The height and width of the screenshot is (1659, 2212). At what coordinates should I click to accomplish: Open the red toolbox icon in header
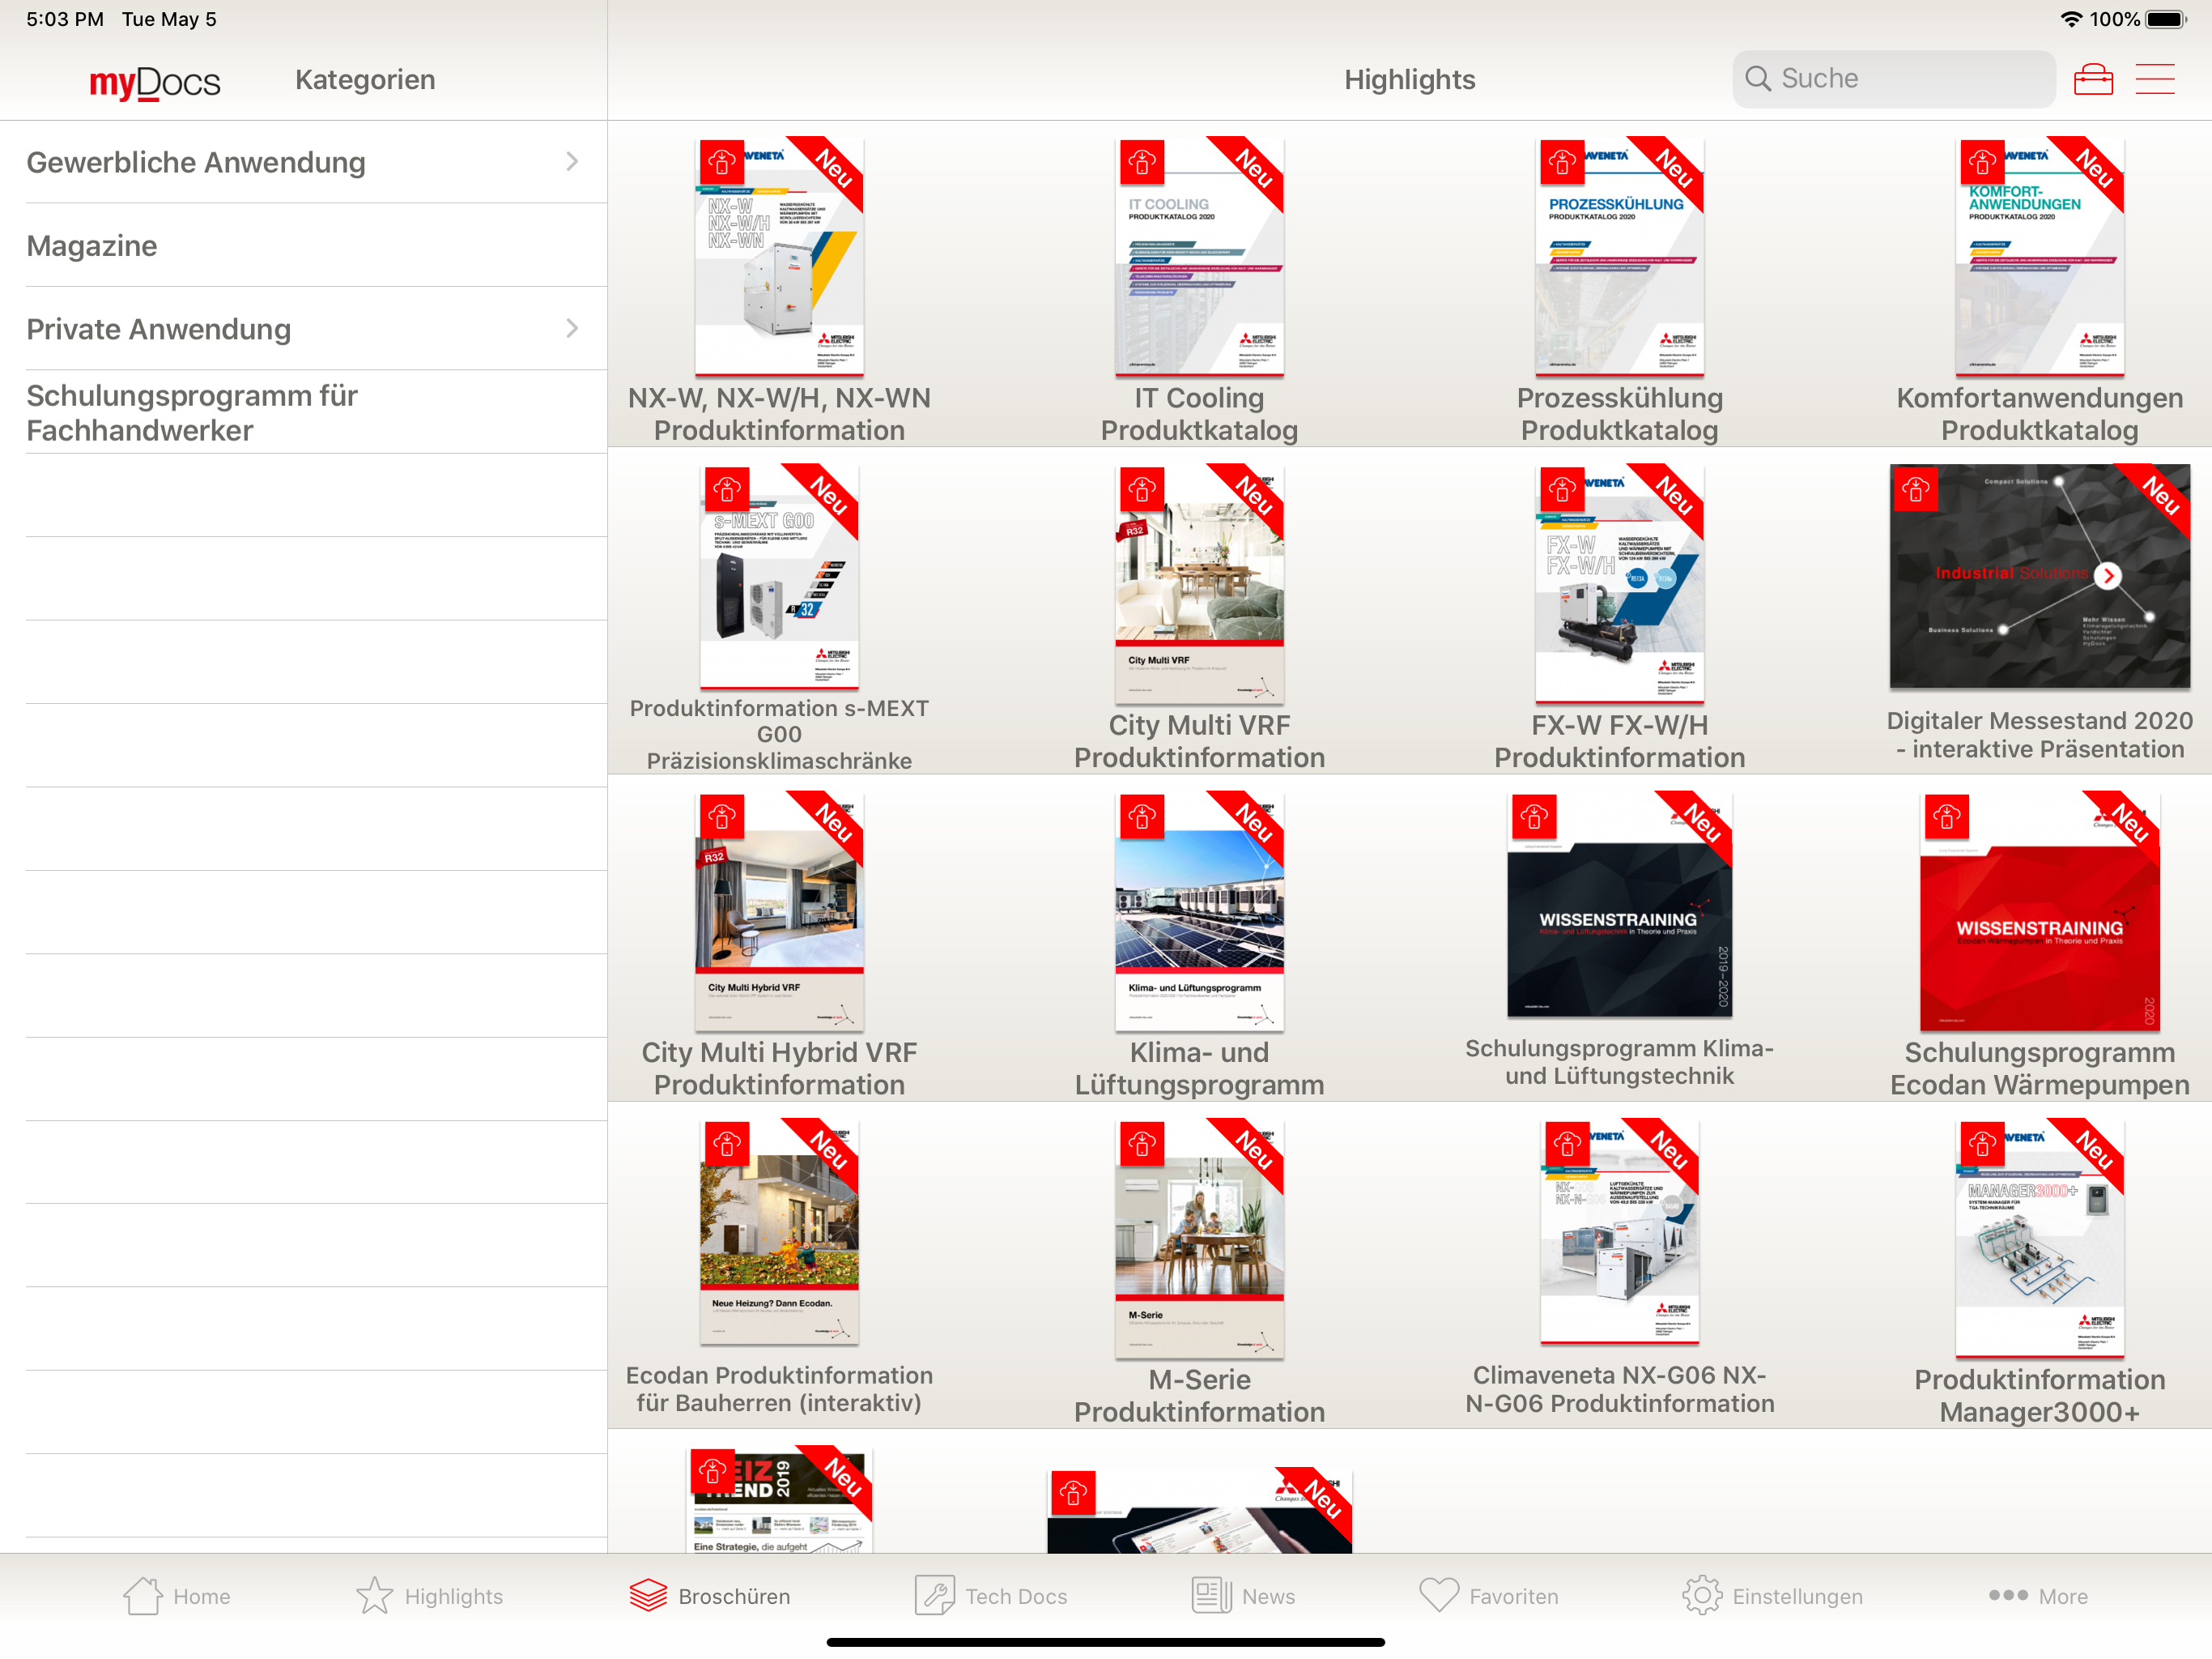pos(2093,79)
